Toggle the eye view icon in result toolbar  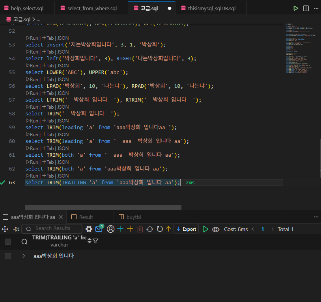216,230
